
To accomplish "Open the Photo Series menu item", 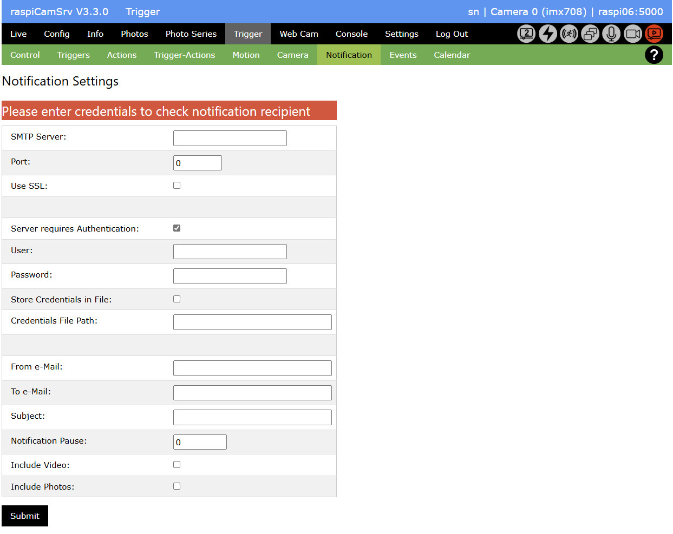I will (x=191, y=34).
